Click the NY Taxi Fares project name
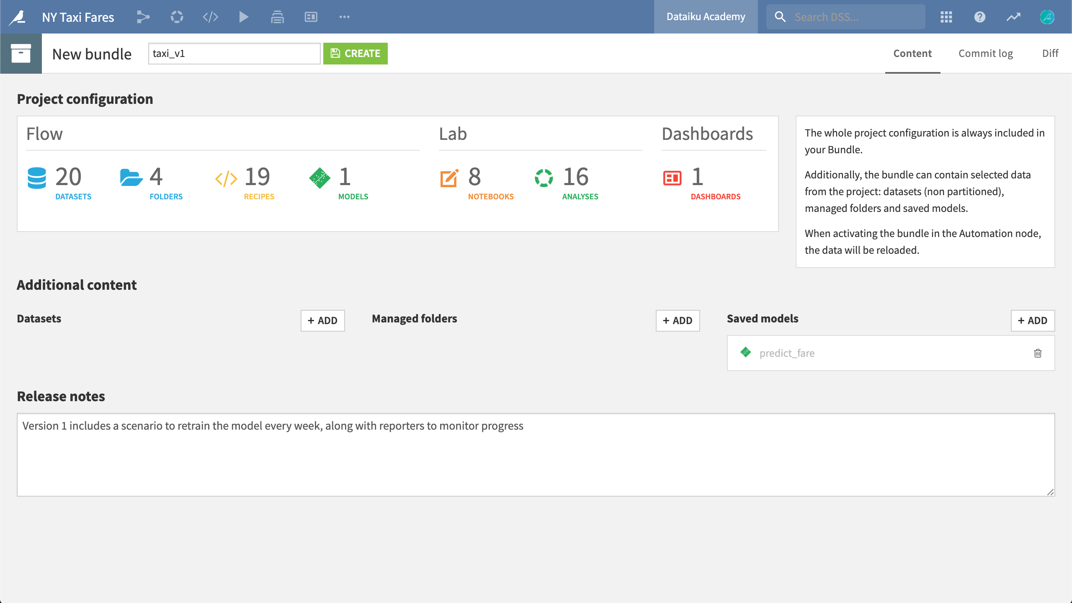 [x=78, y=17]
